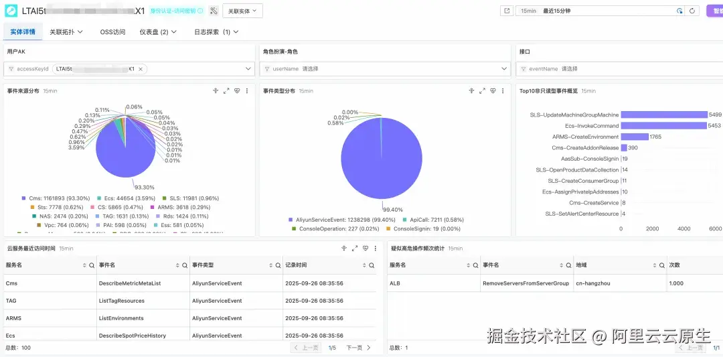Click the filter funnel icon for accessKeyId

coord(11,69)
